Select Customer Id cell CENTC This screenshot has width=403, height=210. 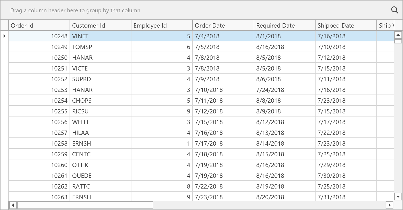(x=100, y=154)
